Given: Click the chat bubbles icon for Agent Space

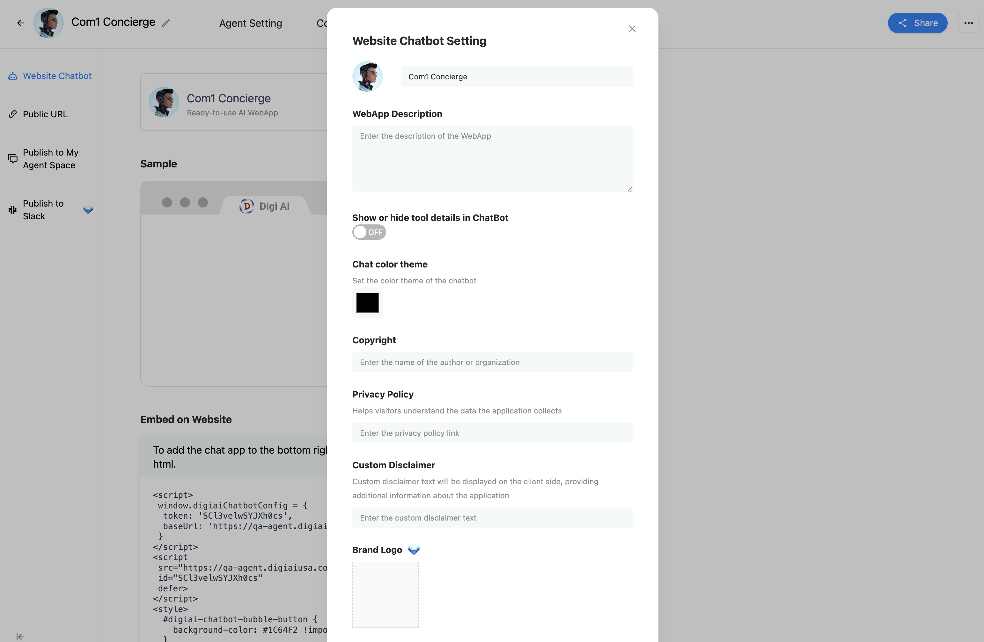Looking at the screenshot, I should click(x=13, y=159).
